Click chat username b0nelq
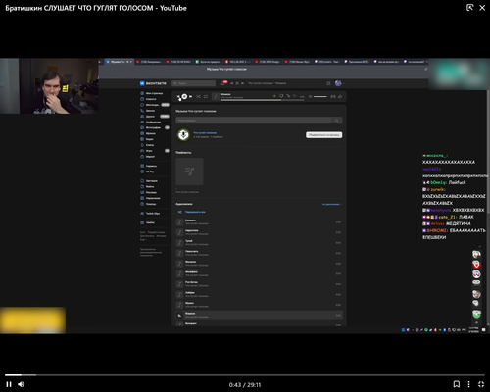The width and height of the screenshot is (490, 392). (438, 182)
